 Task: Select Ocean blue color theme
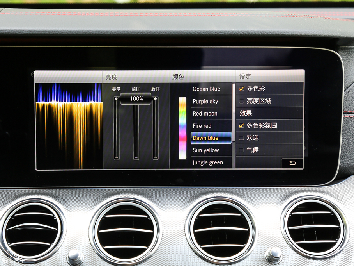(x=206, y=89)
